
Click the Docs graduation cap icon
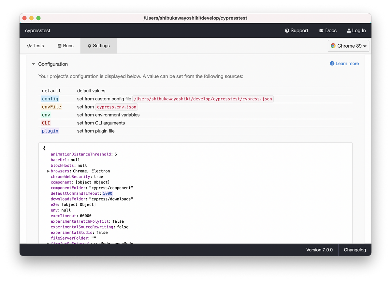coord(321,31)
